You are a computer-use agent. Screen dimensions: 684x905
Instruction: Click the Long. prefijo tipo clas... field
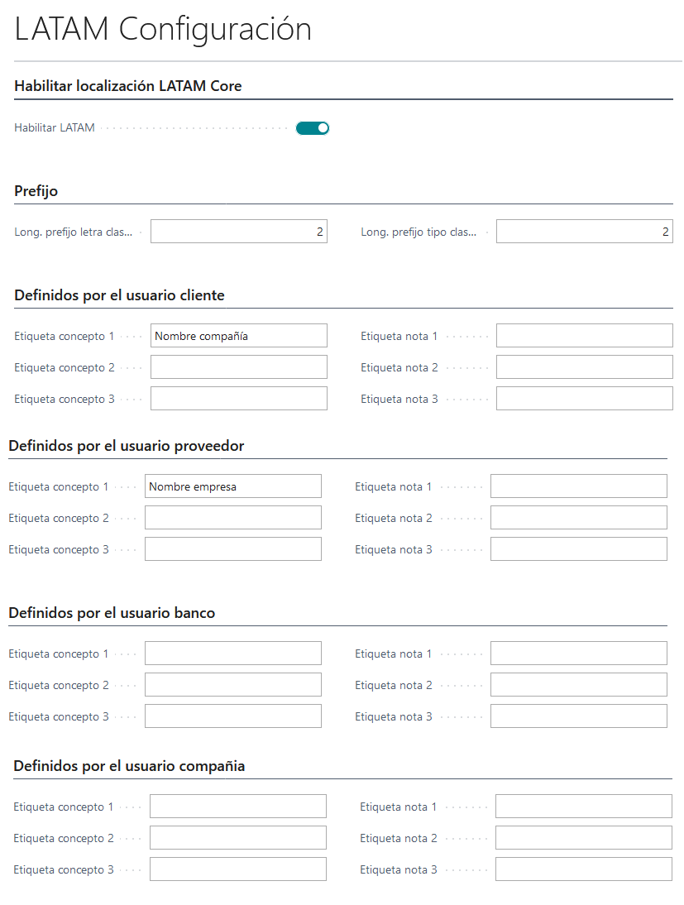(584, 232)
